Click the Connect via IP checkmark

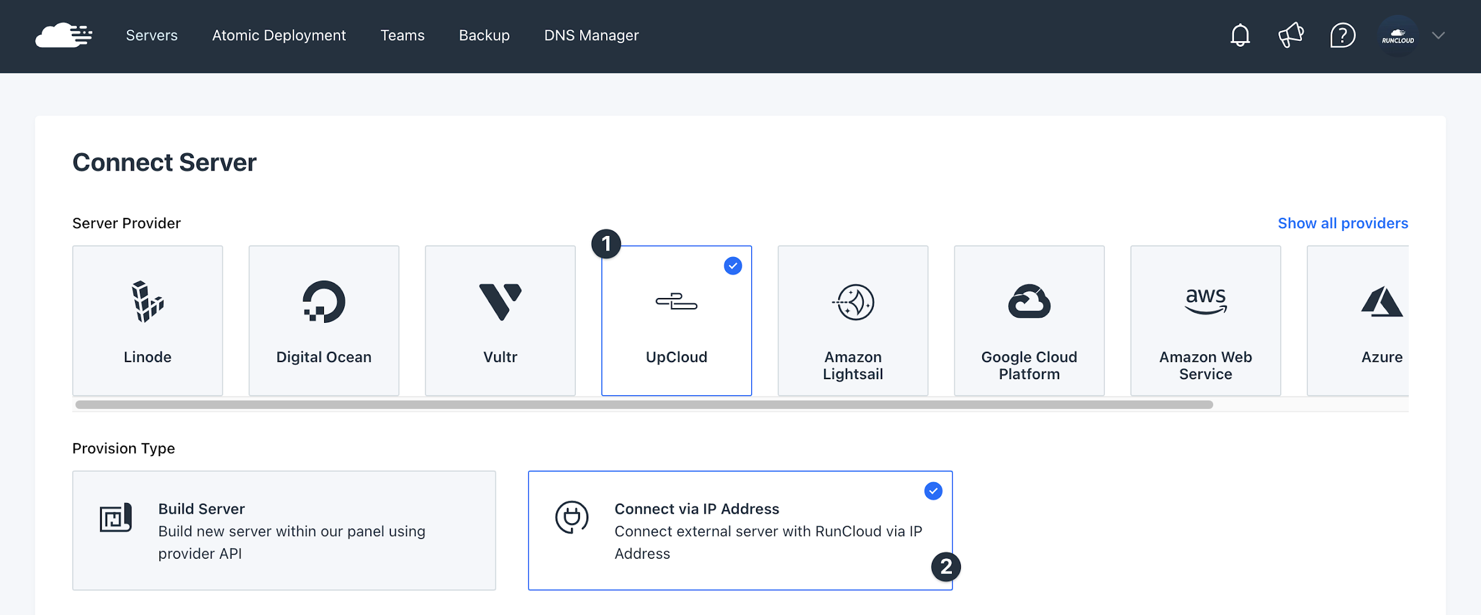point(933,491)
